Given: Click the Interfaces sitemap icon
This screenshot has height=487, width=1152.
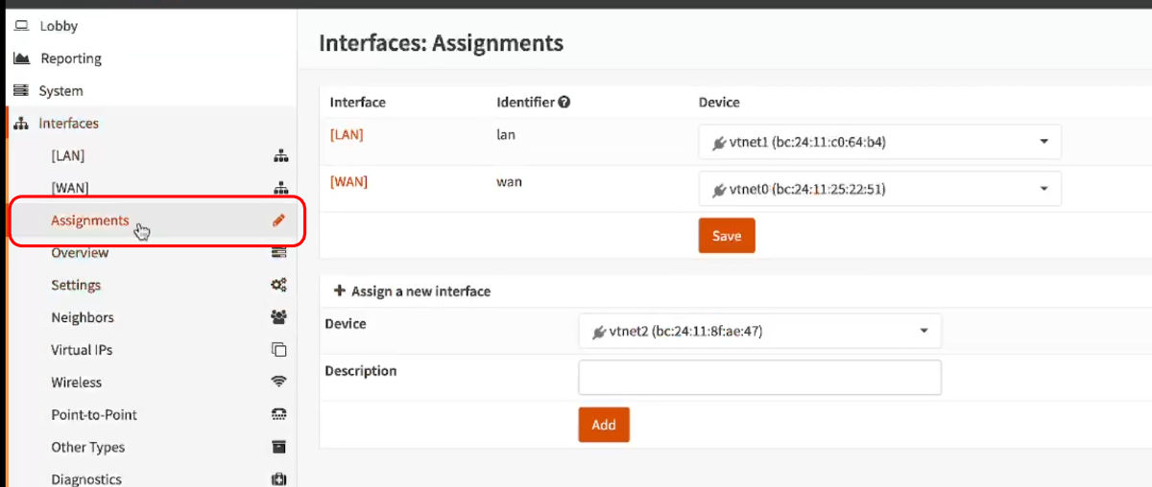Looking at the screenshot, I should pos(21,124).
